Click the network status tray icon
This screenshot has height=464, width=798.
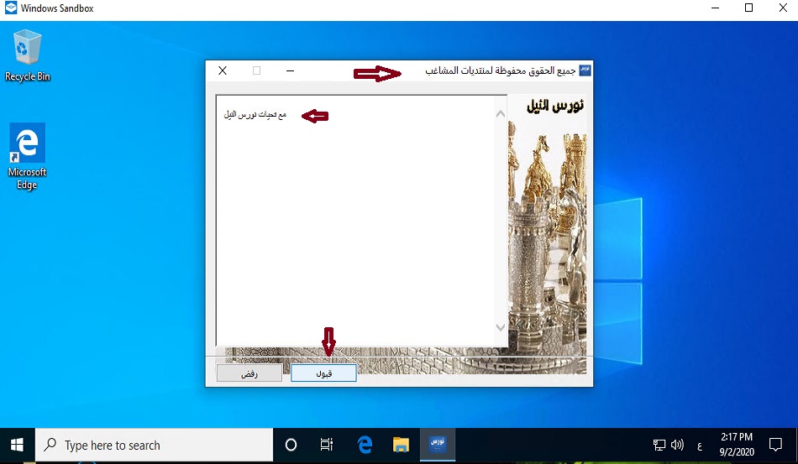pos(660,445)
